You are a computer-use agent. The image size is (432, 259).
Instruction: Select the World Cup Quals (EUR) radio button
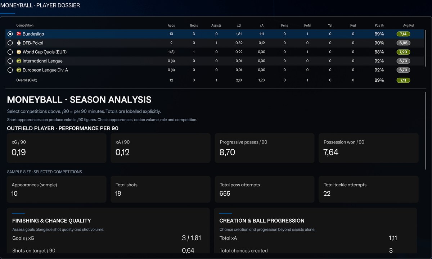[10, 52]
